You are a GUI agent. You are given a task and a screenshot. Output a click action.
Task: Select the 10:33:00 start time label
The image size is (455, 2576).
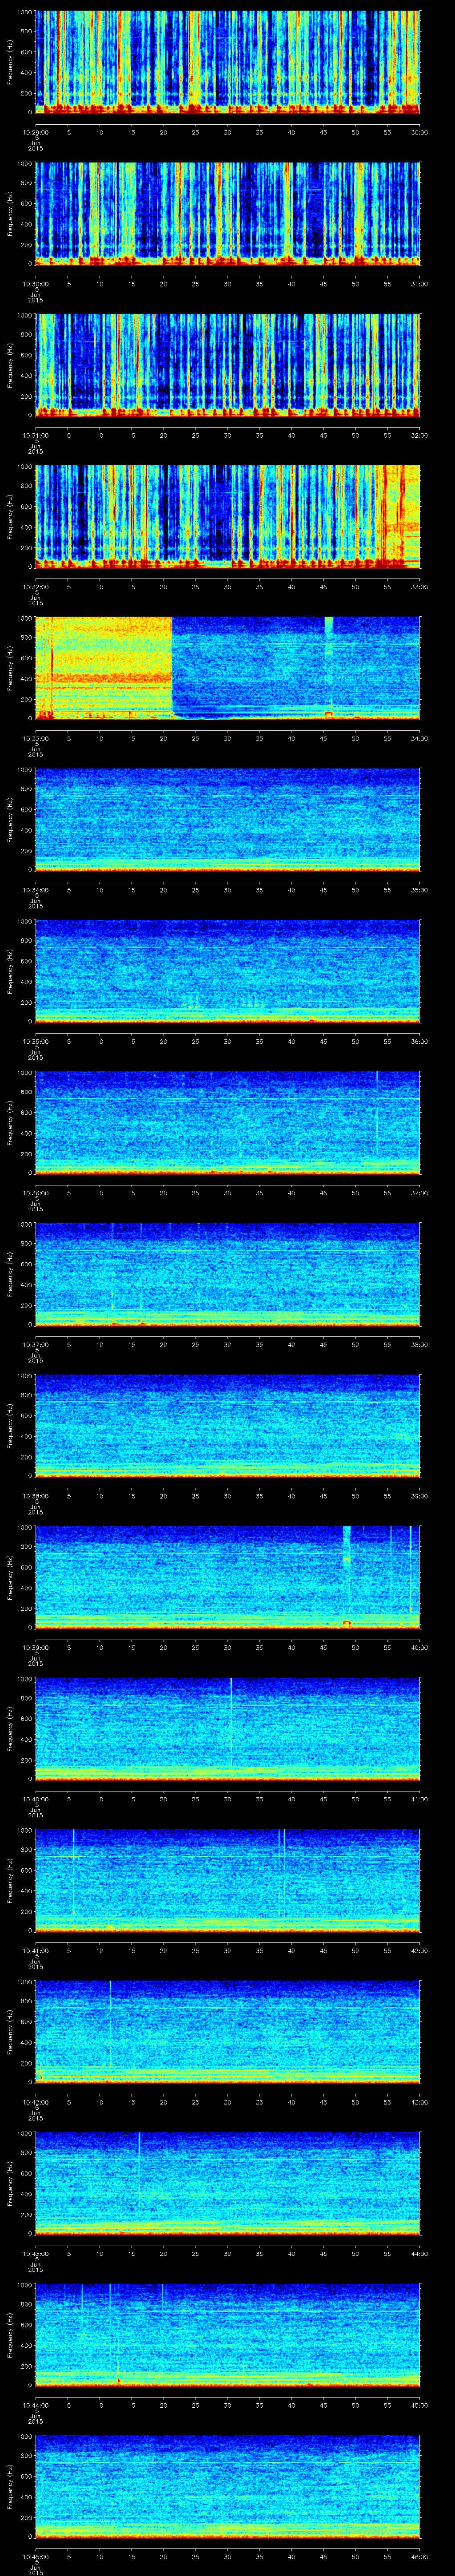tap(36, 738)
